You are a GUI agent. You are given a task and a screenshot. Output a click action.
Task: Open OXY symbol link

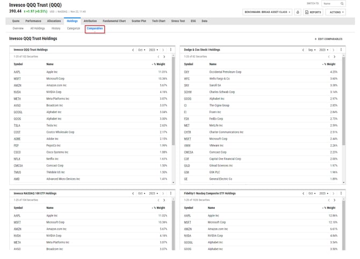[186, 72]
